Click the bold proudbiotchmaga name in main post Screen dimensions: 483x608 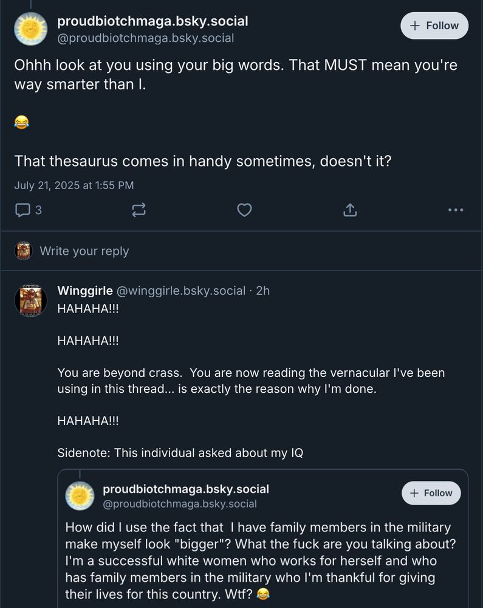[x=152, y=21]
